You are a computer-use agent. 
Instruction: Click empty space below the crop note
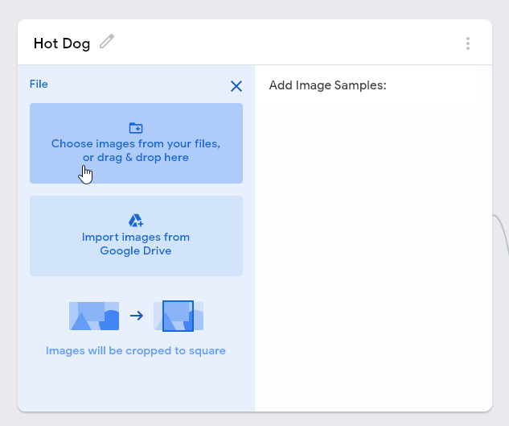[136, 385]
